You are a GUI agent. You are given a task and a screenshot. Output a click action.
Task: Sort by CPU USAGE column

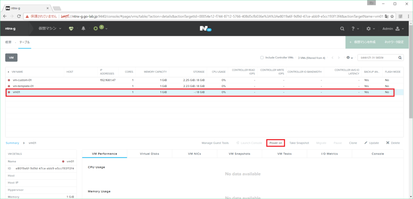219,72
